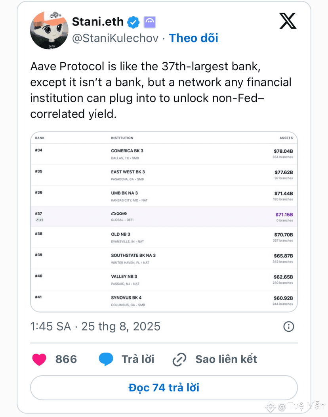
Task: Click the blue verified checkmark badge
Action: pyautogui.click(x=133, y=22)
